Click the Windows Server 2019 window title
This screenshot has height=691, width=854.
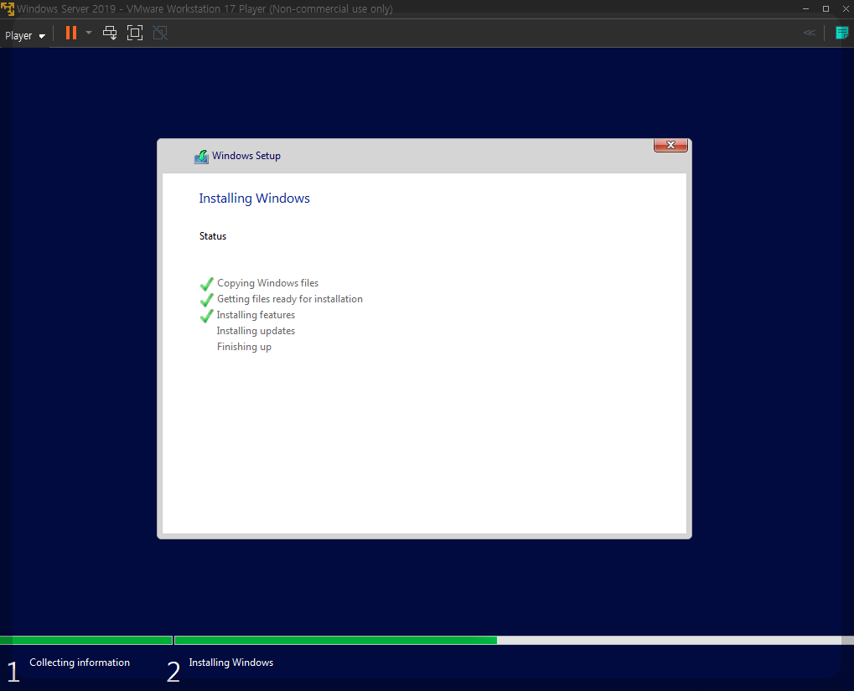tap(204, 8)
